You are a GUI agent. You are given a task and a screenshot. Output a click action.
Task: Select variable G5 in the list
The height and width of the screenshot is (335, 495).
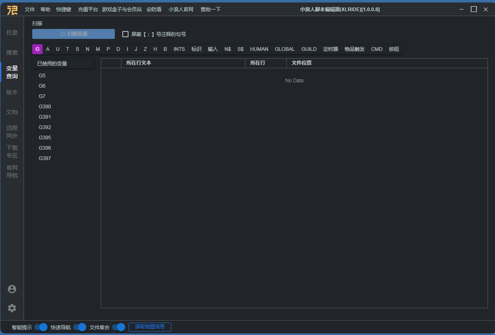[42, 76]
